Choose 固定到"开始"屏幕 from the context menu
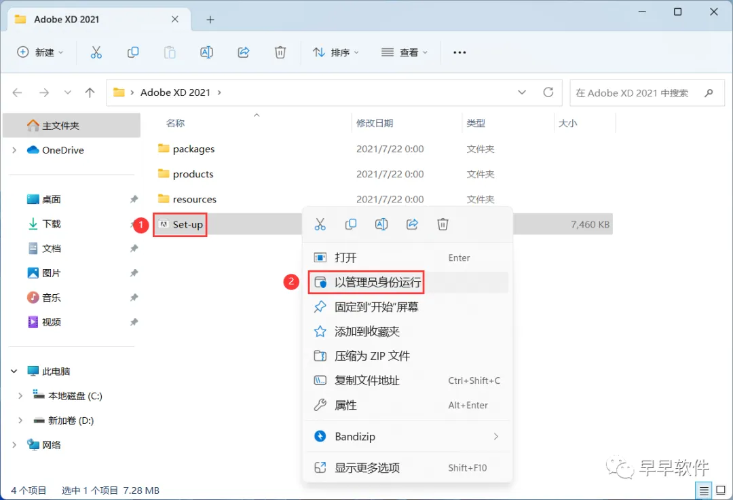This screenshot has height=500, width=733. 407,307
